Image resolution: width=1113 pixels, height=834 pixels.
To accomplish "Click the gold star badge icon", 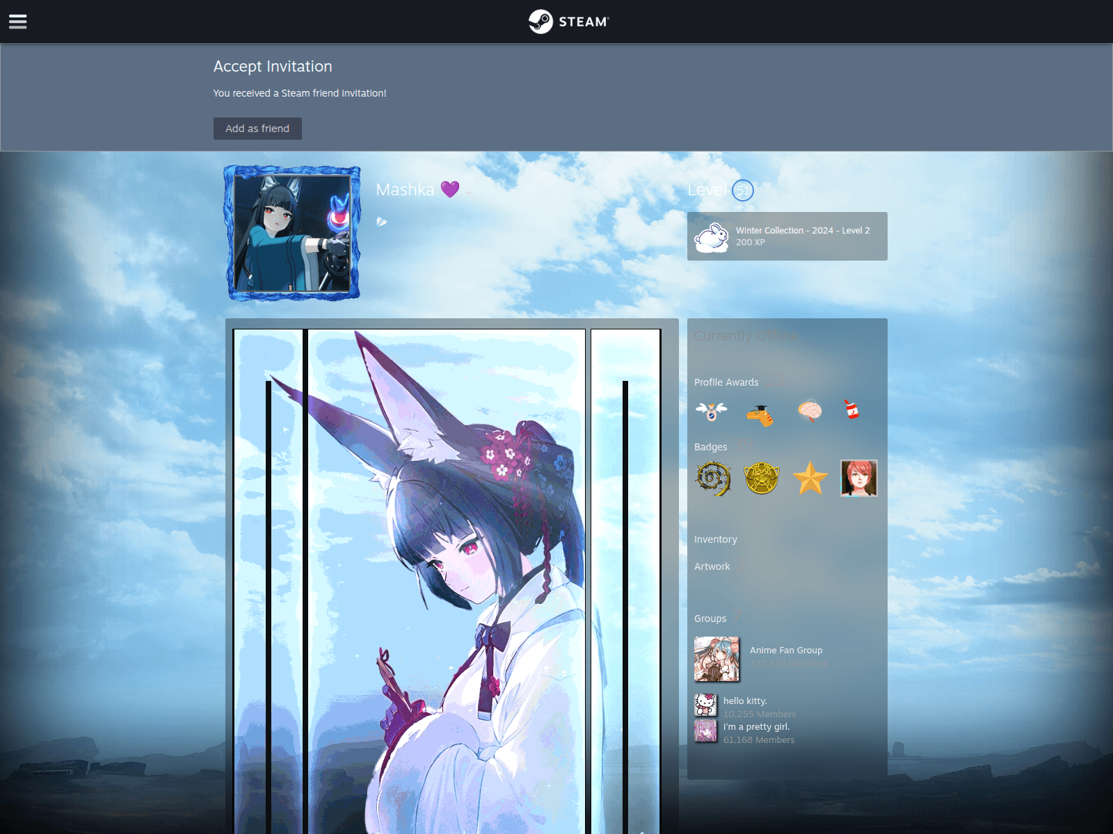I will (810, 478).
